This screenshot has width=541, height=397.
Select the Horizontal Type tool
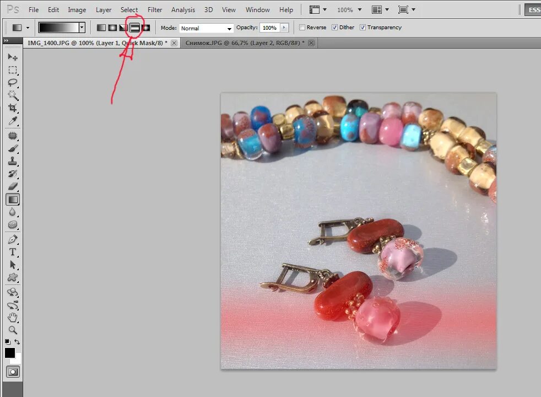(13, 252)
